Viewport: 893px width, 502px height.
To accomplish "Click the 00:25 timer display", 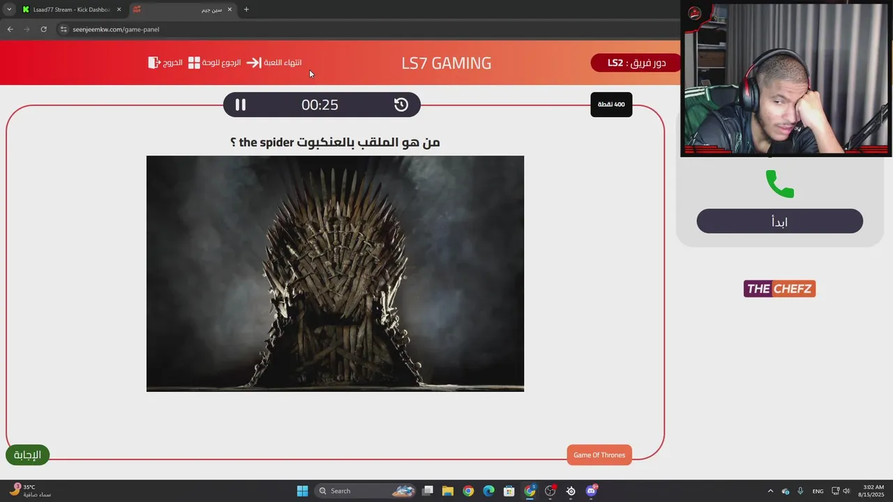I will pyautogui.click(x=320, y=105).
